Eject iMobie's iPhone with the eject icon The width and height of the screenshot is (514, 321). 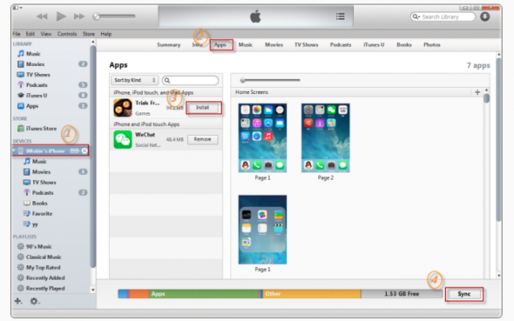pos(85,150)
